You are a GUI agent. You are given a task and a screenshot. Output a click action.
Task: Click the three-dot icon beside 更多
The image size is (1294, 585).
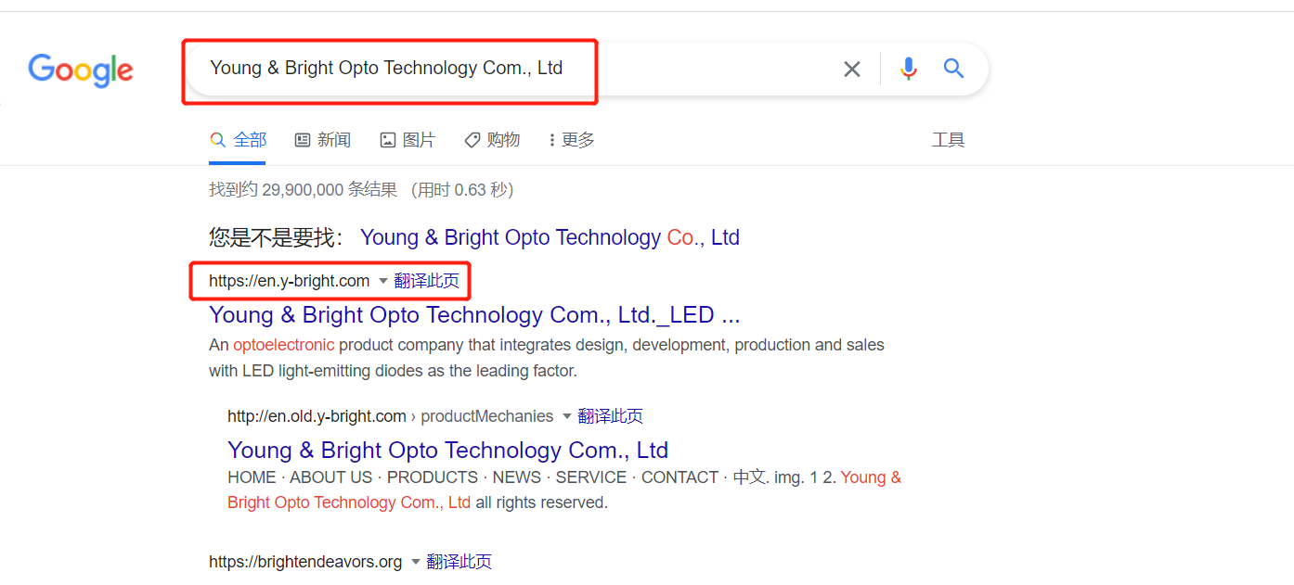point(551,139)
